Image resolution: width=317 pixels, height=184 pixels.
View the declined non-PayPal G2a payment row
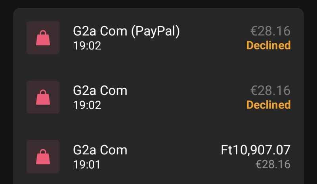(x=178, y=97)
